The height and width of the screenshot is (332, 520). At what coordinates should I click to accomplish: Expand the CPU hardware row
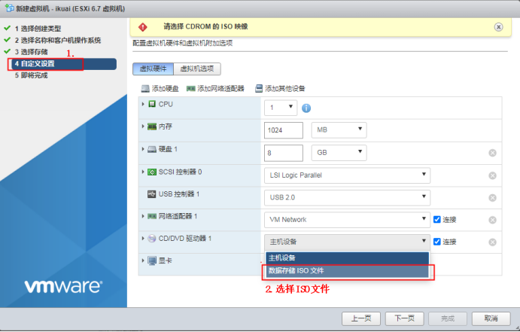[x=142, y=104]
